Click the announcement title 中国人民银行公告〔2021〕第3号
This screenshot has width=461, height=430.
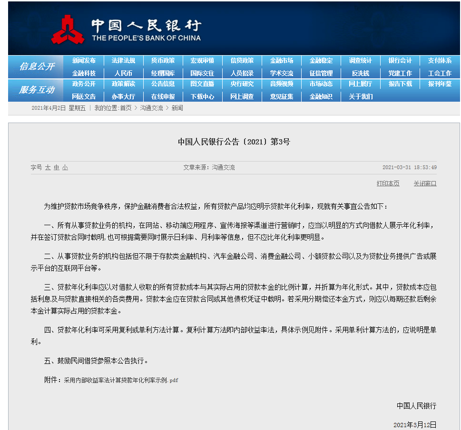234,142
